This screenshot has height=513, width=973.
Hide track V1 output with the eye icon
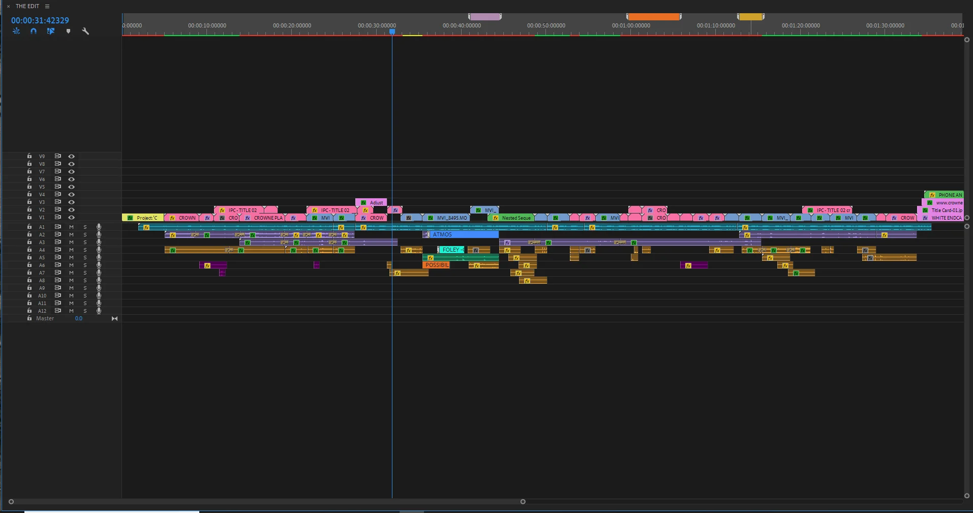71,218
